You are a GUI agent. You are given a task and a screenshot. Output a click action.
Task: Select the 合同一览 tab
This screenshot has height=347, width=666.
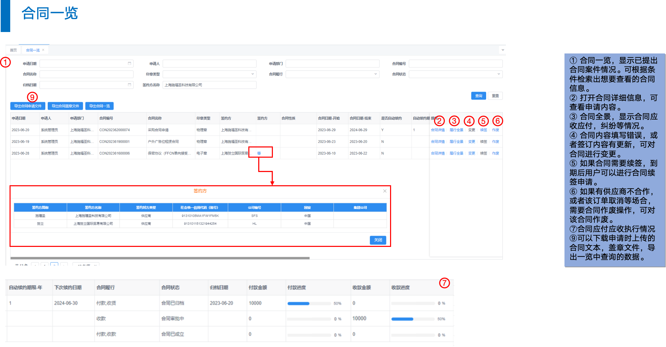pyautogui.click(x=33, y=50)
